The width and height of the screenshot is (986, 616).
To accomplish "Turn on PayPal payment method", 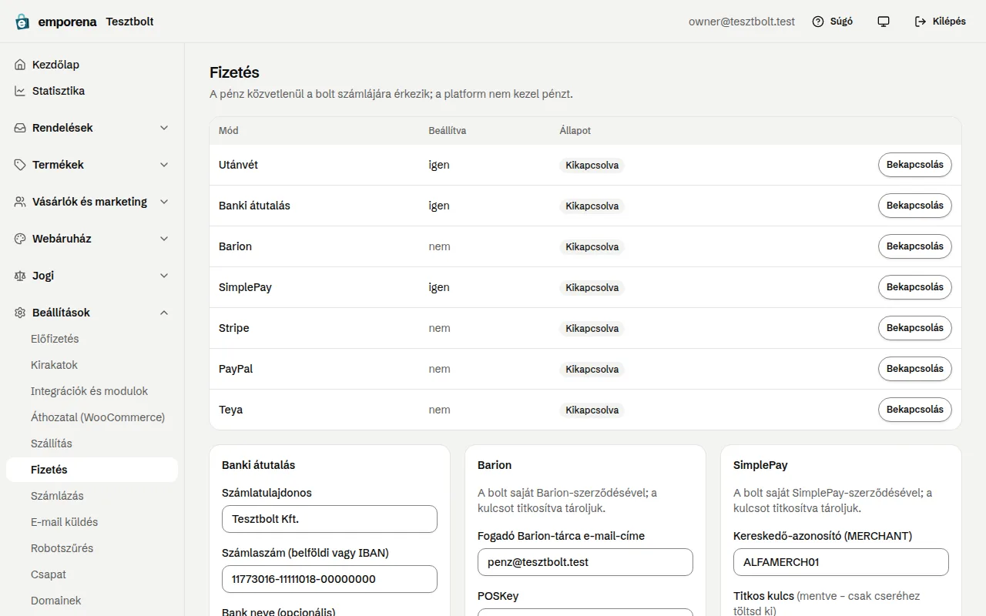I will [x=915, y=369].
